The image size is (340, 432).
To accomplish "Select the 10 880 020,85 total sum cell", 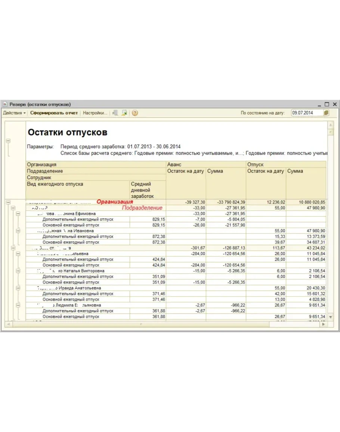I will [x=306, y=202].
